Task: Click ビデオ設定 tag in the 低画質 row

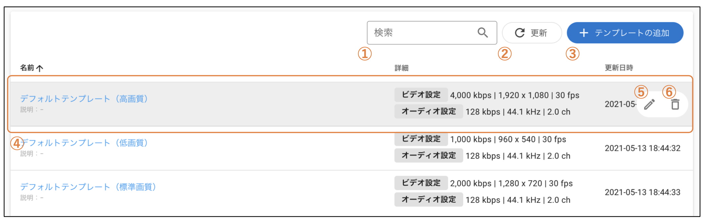Action: 421,139
